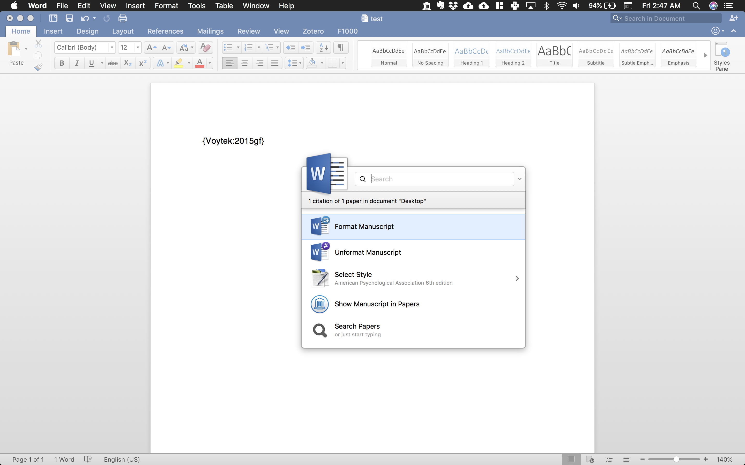Set Justify paragraph alignment
The image size is (745, 465).
pyautogui.click(x=275, y=63)
